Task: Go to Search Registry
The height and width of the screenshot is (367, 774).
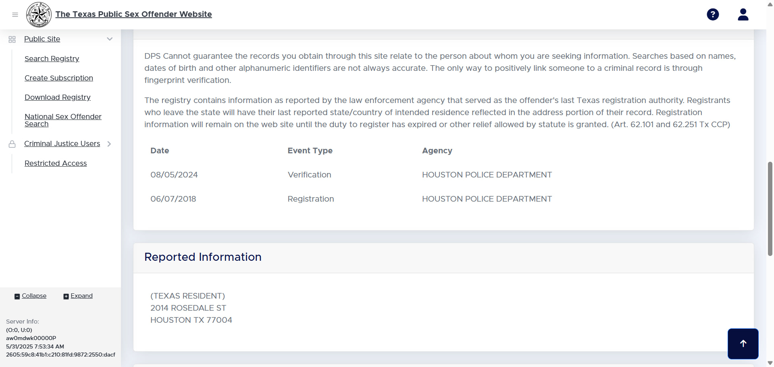Action: click(x=52, y=59)
